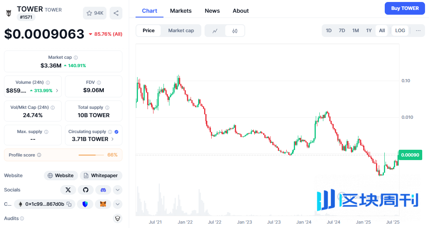Select the Price chart toggle
The width and height of the screenshot is (429, 228).
(x=149, y=31)
